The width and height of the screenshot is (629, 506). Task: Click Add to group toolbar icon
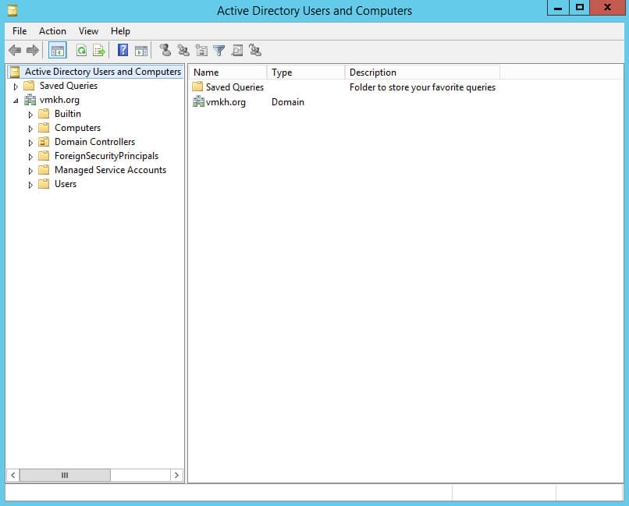(255, 51)
